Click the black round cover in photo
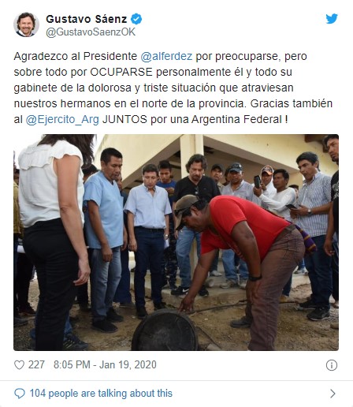This screenshot has height=407, width=353. point(165,330)
